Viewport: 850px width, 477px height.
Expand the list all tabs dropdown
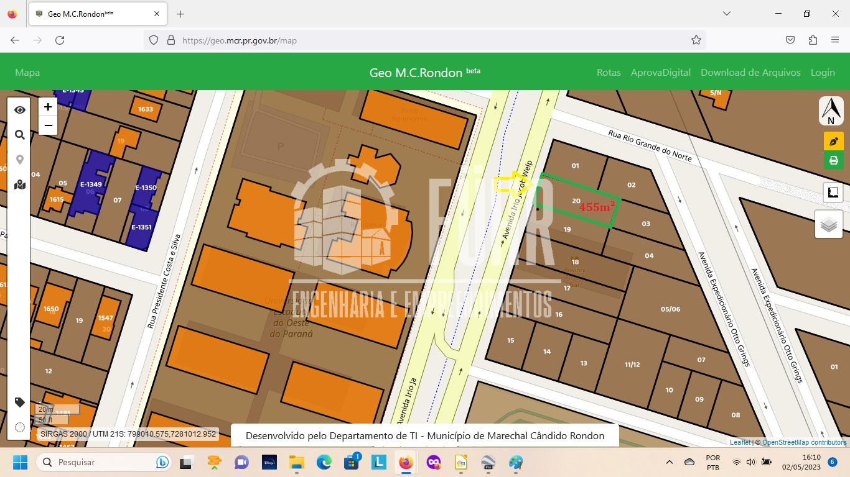pos(726,14)
